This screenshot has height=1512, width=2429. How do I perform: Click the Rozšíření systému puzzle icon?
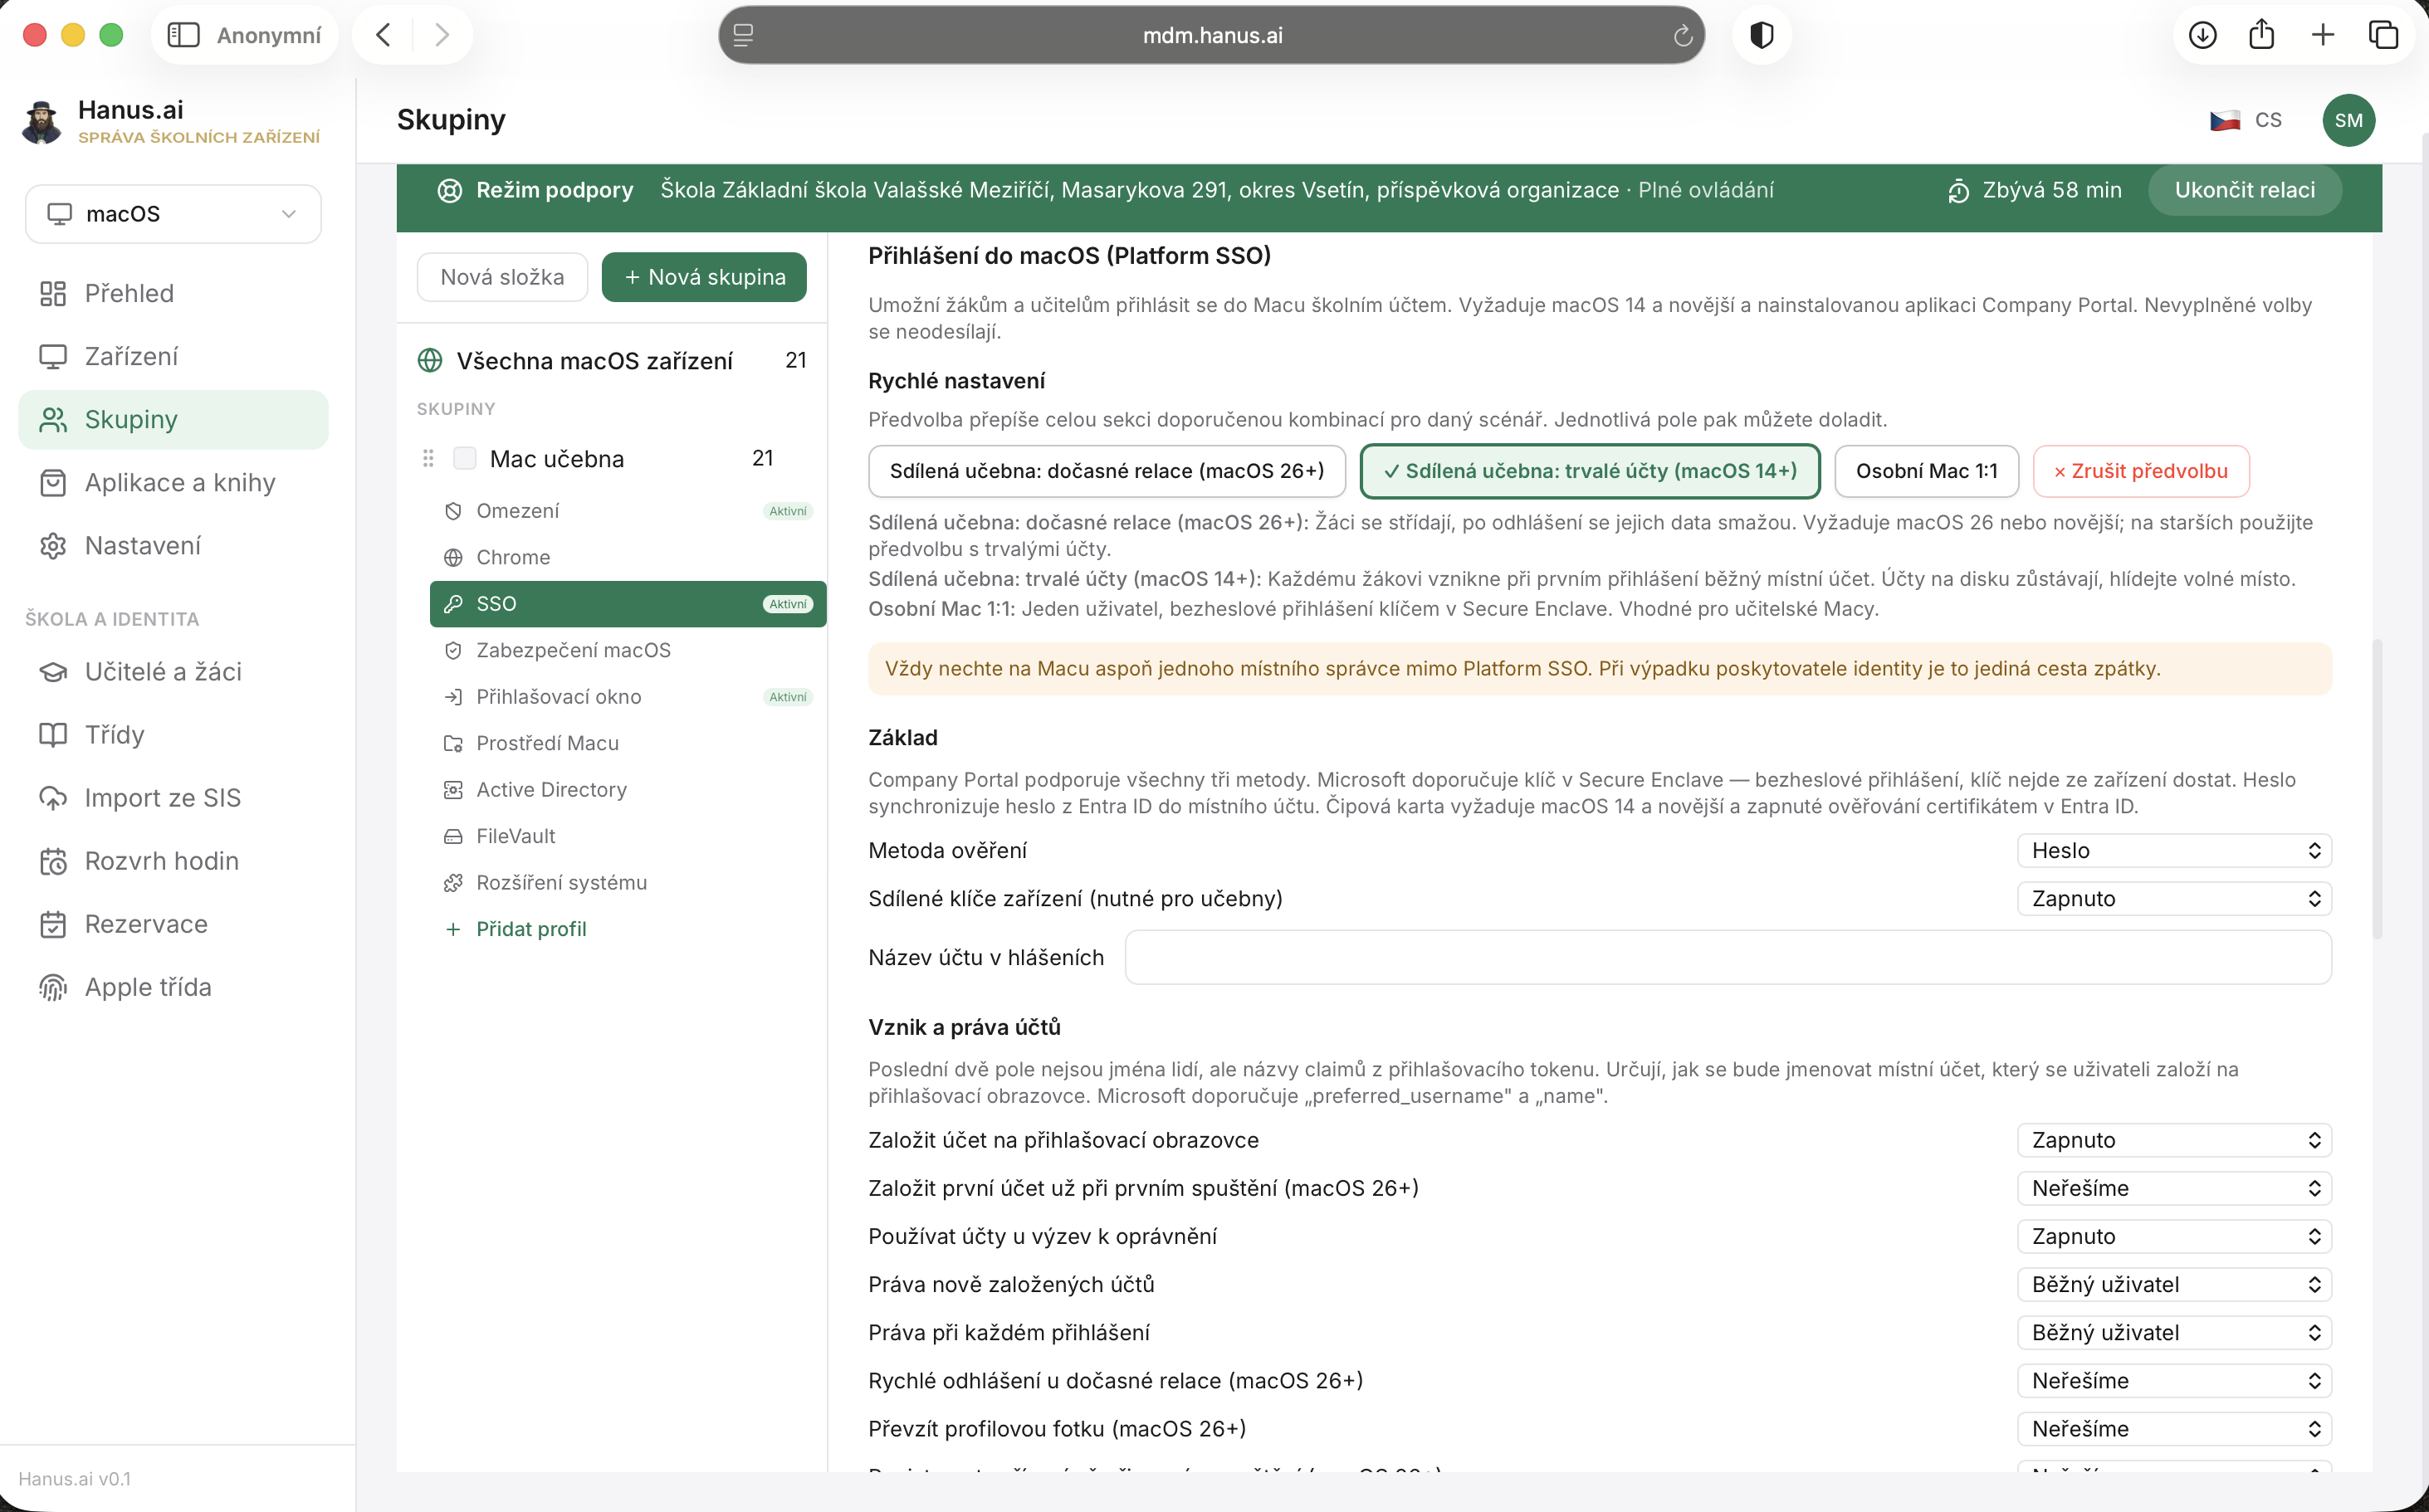(453, 883)
